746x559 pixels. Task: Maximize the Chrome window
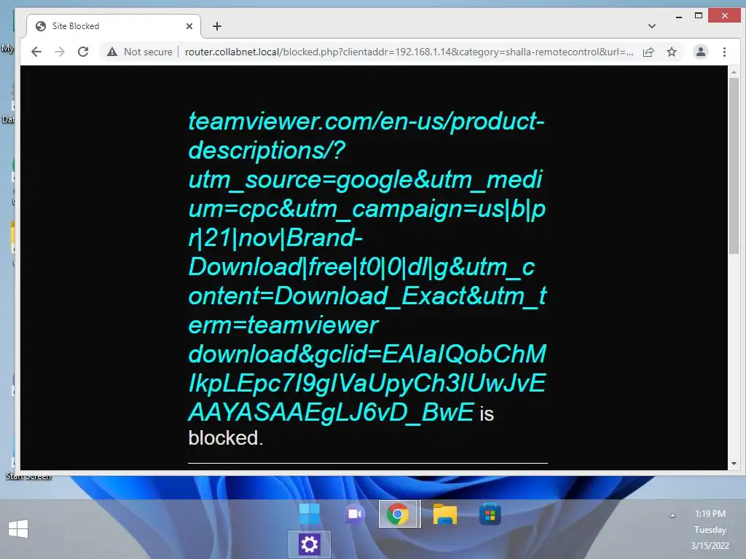pyautogui.click(x=699, y=16)
